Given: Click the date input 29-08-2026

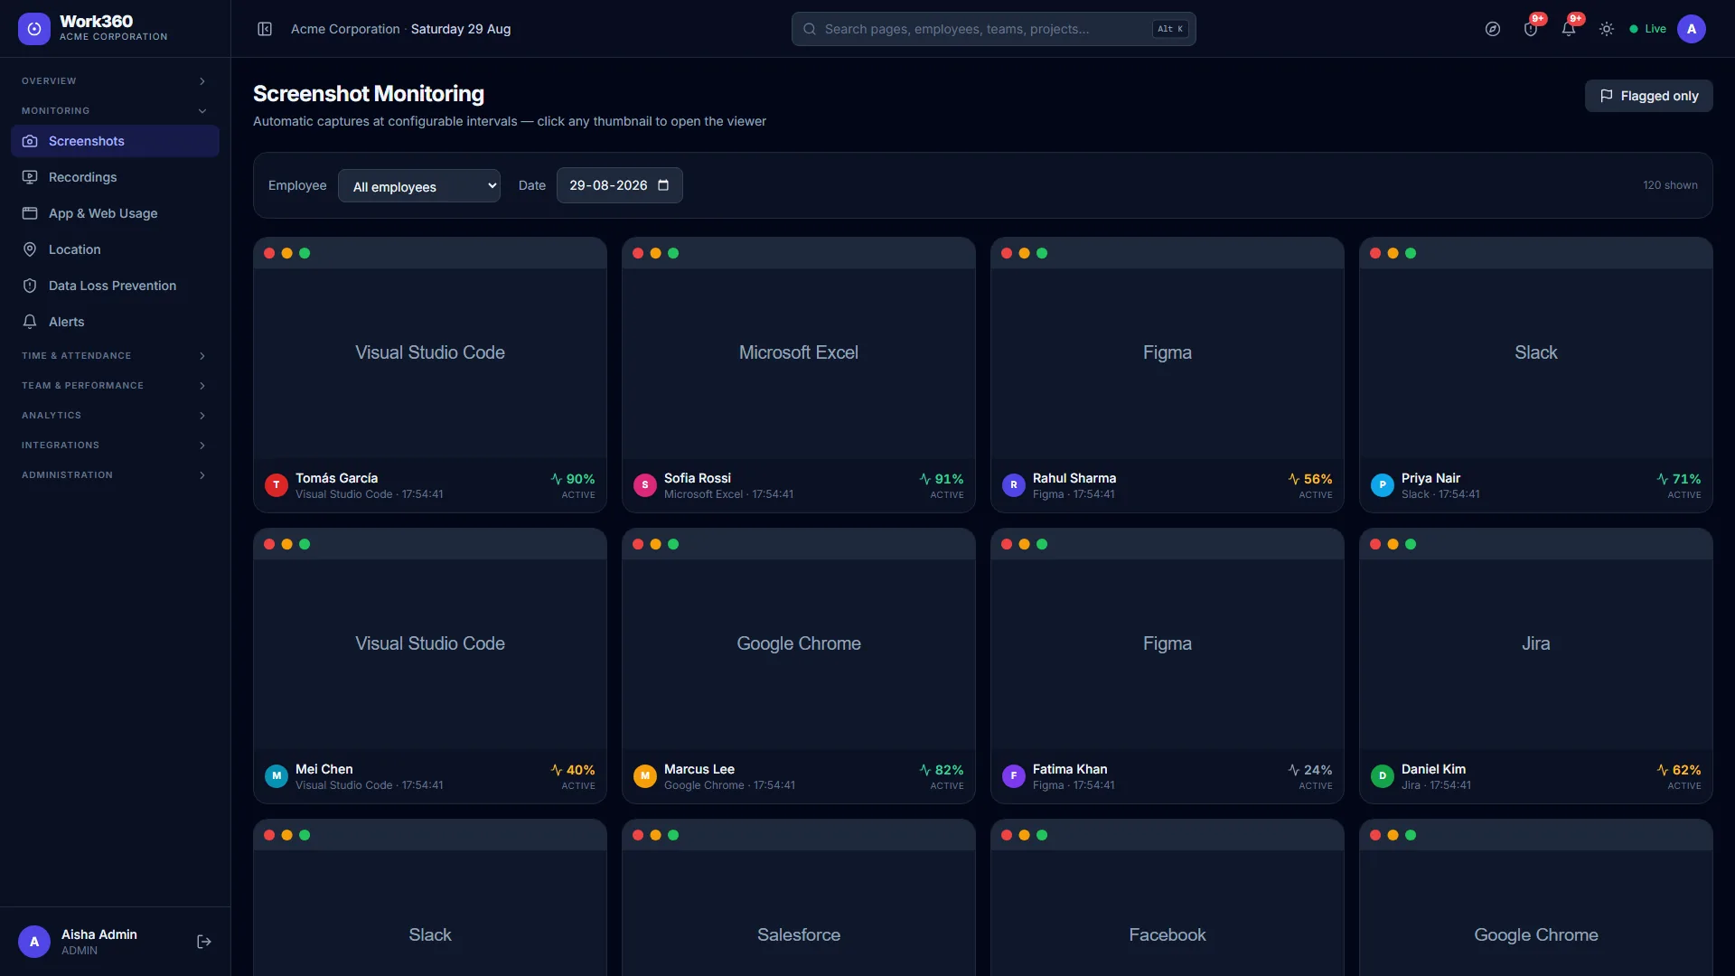Looking at the screenshot, I should point(619,185).
